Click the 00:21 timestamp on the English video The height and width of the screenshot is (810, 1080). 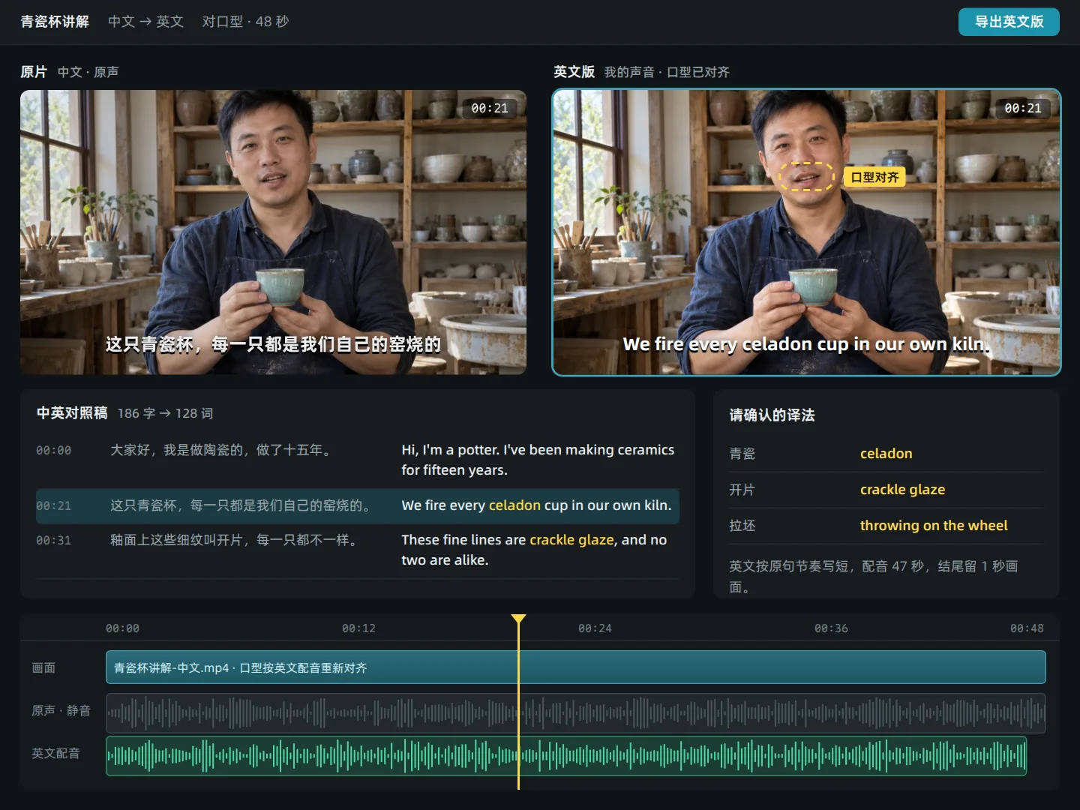point(1023,108)
